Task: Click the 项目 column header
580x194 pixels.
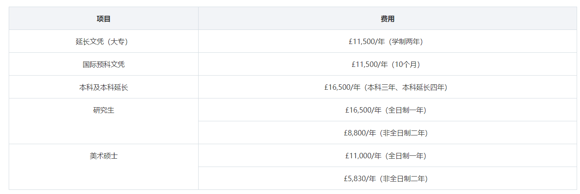Action: click(103, 19)
